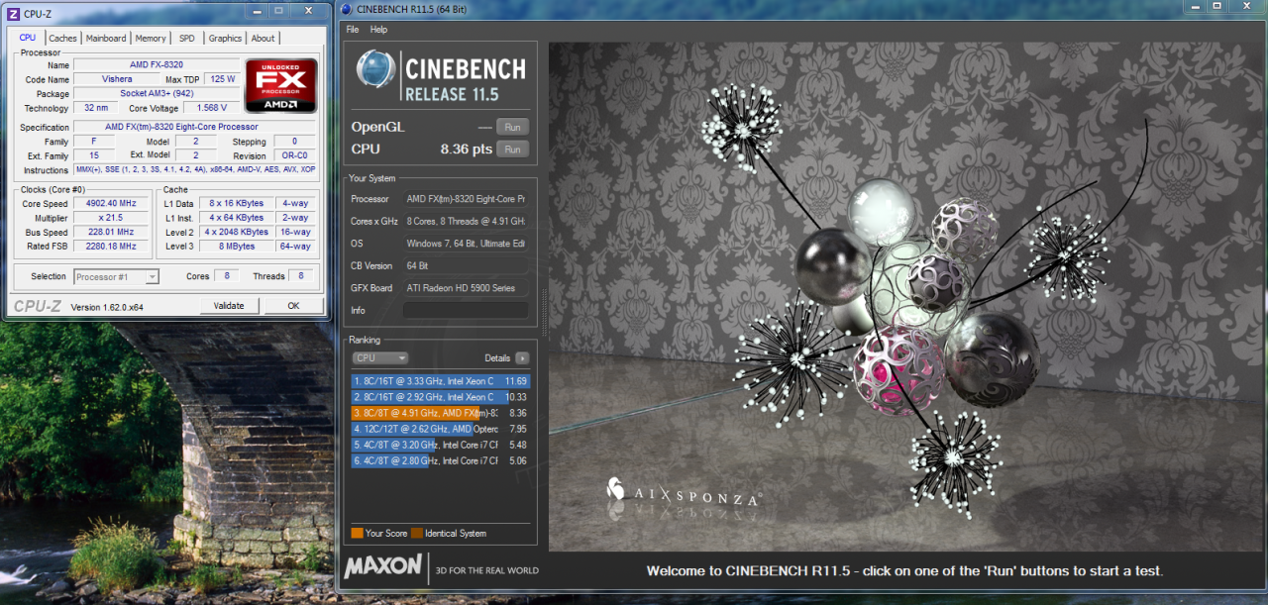Click the Socket AM3+ (942) package field
The width and height of the screenshot is (1268, 605).
(x=157, y=94)
